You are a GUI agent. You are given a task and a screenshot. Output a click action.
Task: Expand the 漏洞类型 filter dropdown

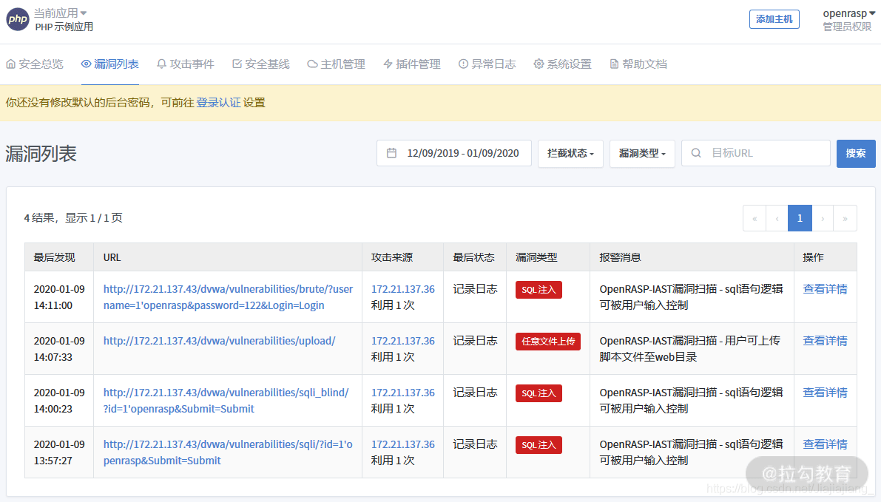click(642, 153)
